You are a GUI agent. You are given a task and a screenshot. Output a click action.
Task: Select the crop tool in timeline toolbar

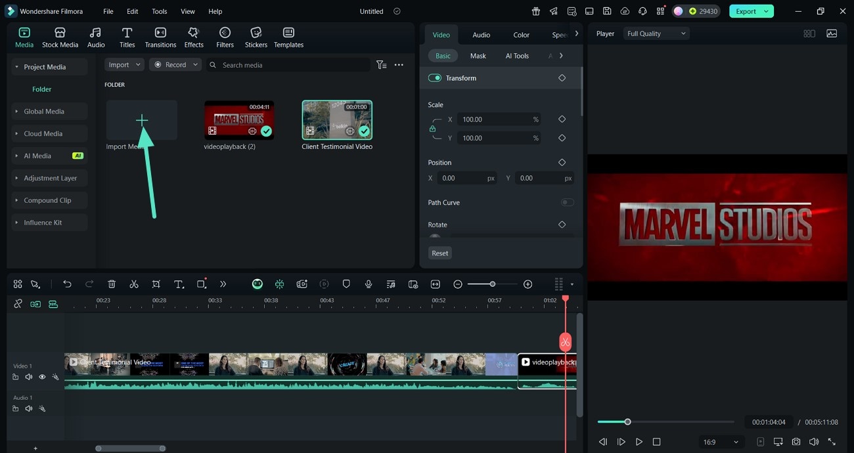(x=156, y=284)
